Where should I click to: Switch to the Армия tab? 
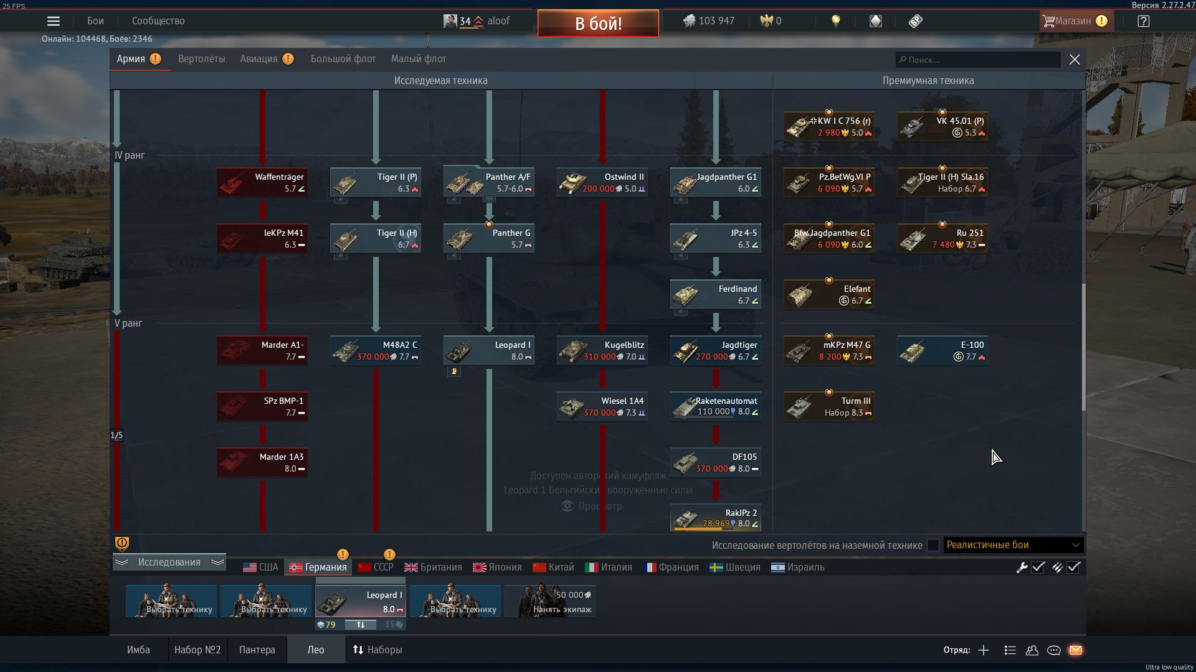click(x=139, y=59)
